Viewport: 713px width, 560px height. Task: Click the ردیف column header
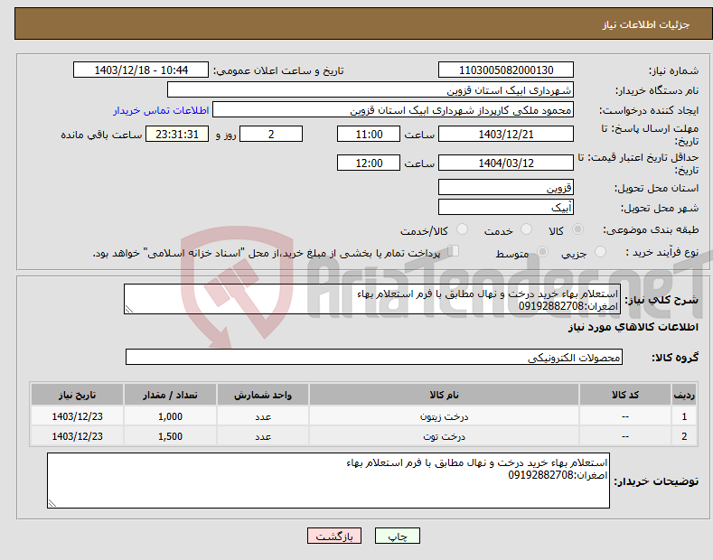[684, 395]
